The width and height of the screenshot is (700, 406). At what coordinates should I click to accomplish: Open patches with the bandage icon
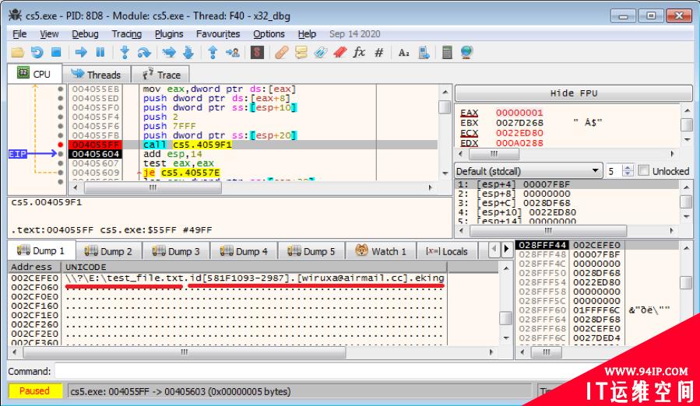tap(282, 53)
